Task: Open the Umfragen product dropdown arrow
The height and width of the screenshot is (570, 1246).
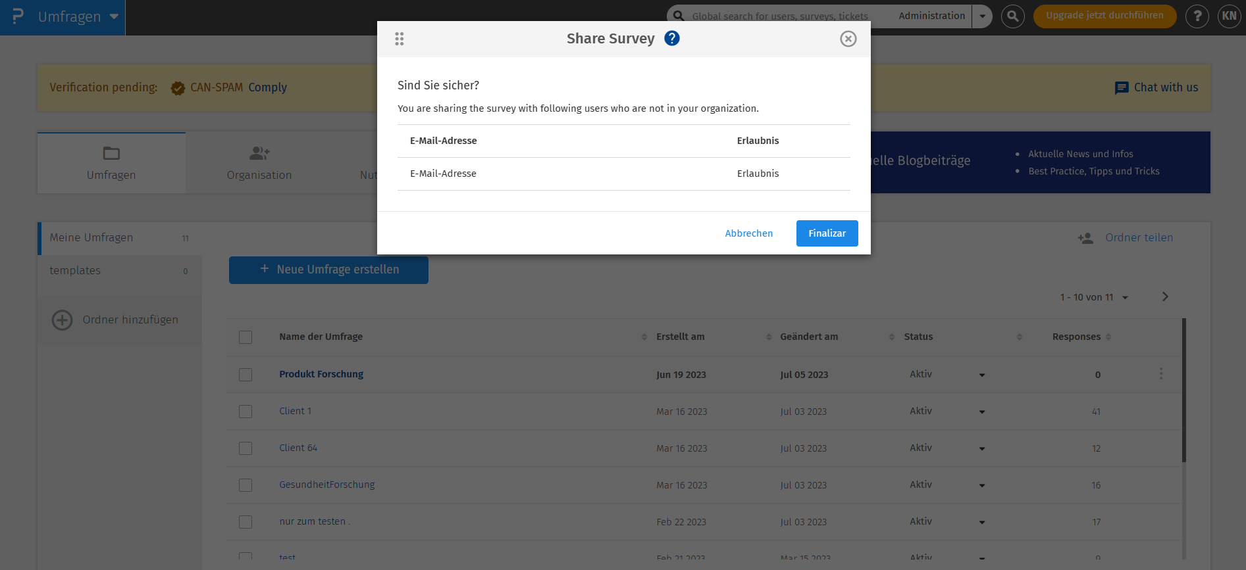Action: pyautogui.click(x=114, y=16)
